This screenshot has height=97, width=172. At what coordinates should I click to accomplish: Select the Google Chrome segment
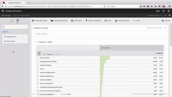click(x=15, y=37)
